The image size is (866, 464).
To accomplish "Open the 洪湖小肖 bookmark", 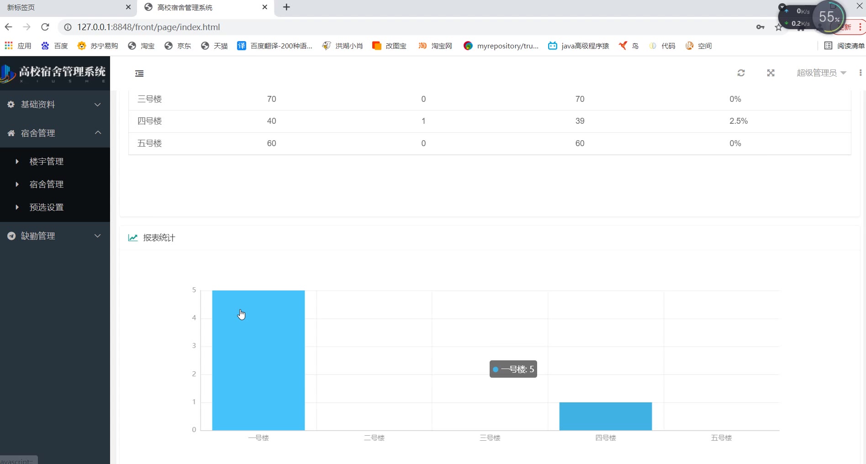I will (x=342, y=46).
